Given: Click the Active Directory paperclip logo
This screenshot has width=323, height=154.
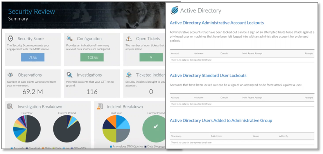Looking at the screenshot, I should pyautogui.click(x=174, y=10).
